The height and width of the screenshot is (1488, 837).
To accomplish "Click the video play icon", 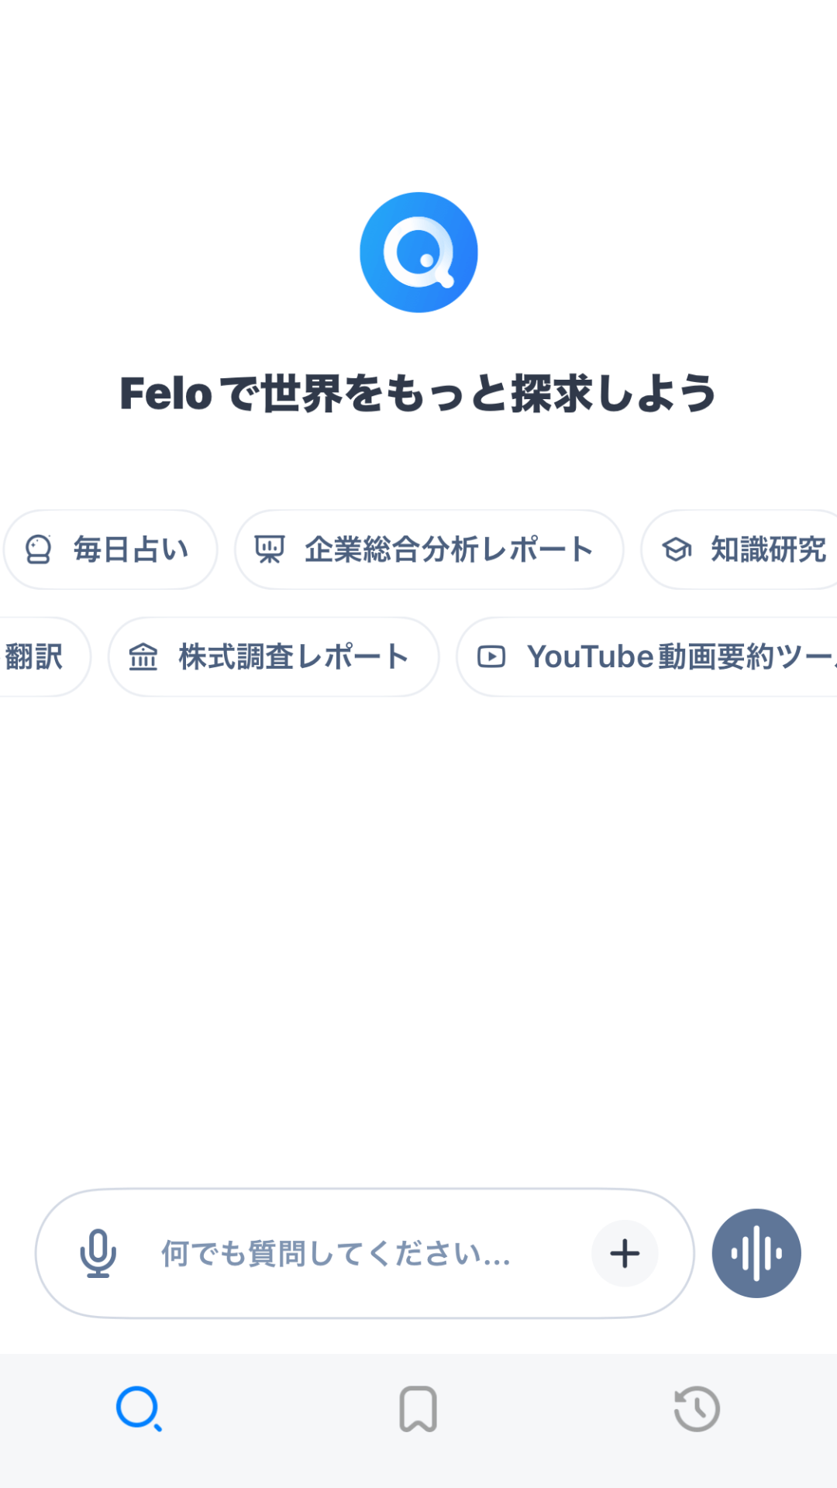I will pos(491,656).
